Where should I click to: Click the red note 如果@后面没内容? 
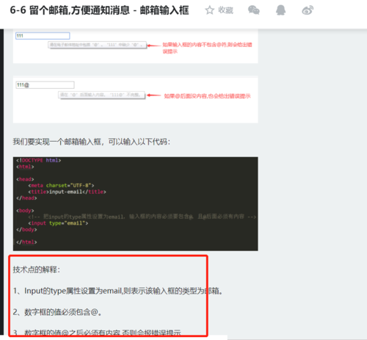[x=207, y=96]
